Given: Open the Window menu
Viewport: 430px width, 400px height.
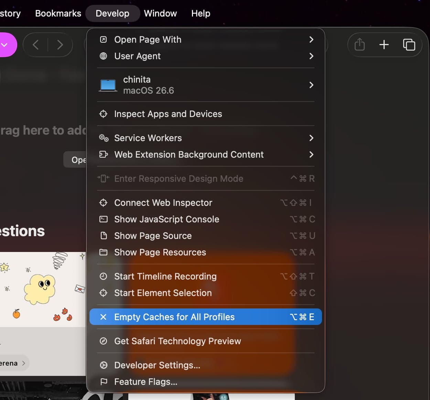Looking at the screenshot, I should [160, 13].
